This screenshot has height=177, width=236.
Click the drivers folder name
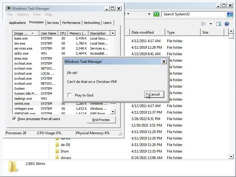pyautogui.click(x=66, y=158)
